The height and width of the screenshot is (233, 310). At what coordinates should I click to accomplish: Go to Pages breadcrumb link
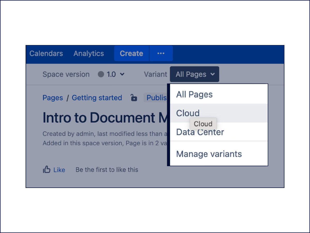tap(53, 98)
